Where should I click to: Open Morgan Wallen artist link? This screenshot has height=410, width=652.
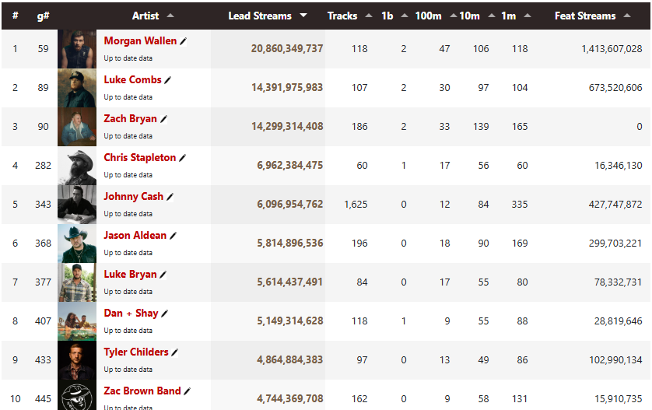(140, 40)
